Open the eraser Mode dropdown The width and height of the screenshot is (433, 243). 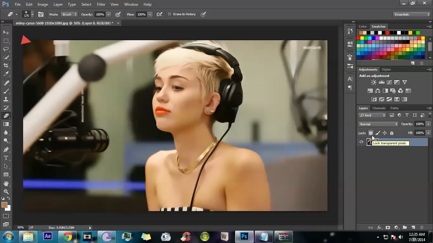pyautogui.click(x=69, y=15)
